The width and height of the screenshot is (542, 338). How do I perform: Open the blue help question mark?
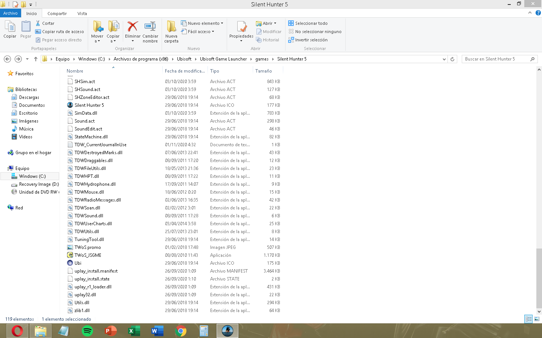[x=538, y=13]
